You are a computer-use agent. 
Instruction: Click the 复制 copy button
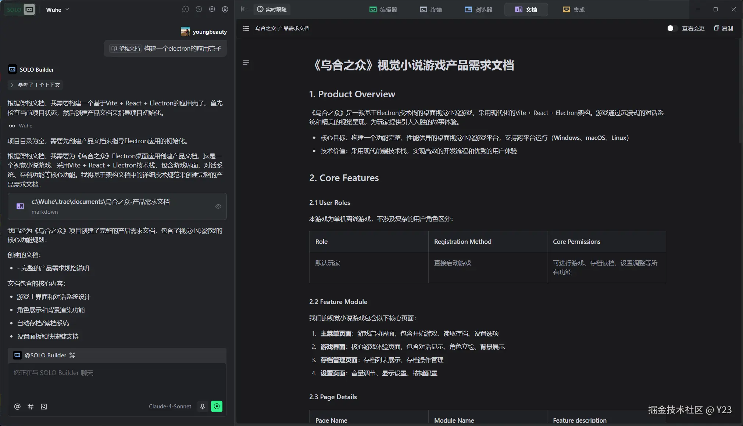[723, 28]
